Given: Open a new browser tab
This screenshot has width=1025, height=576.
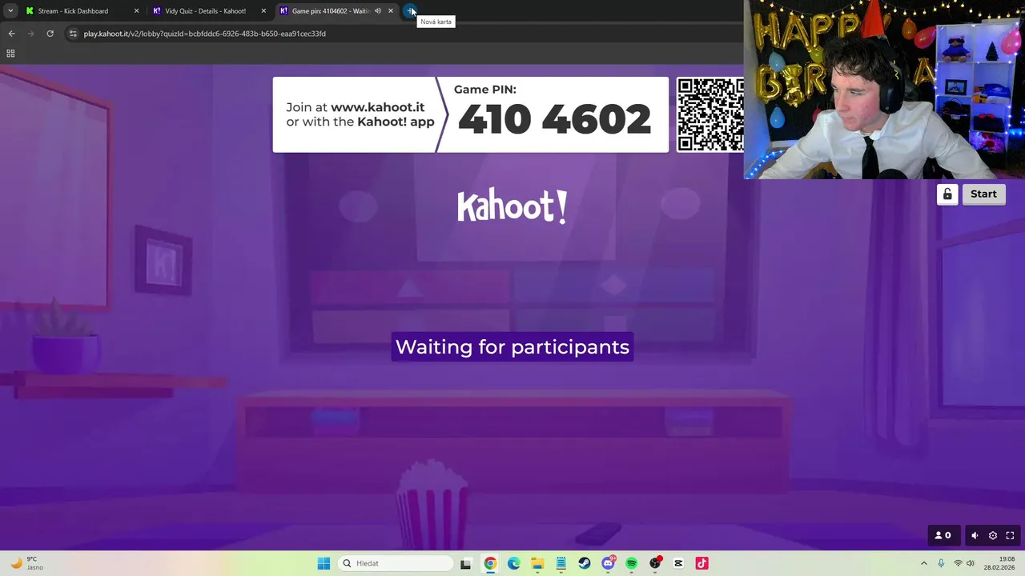Looking at the screenshot, I should [410, 11].
